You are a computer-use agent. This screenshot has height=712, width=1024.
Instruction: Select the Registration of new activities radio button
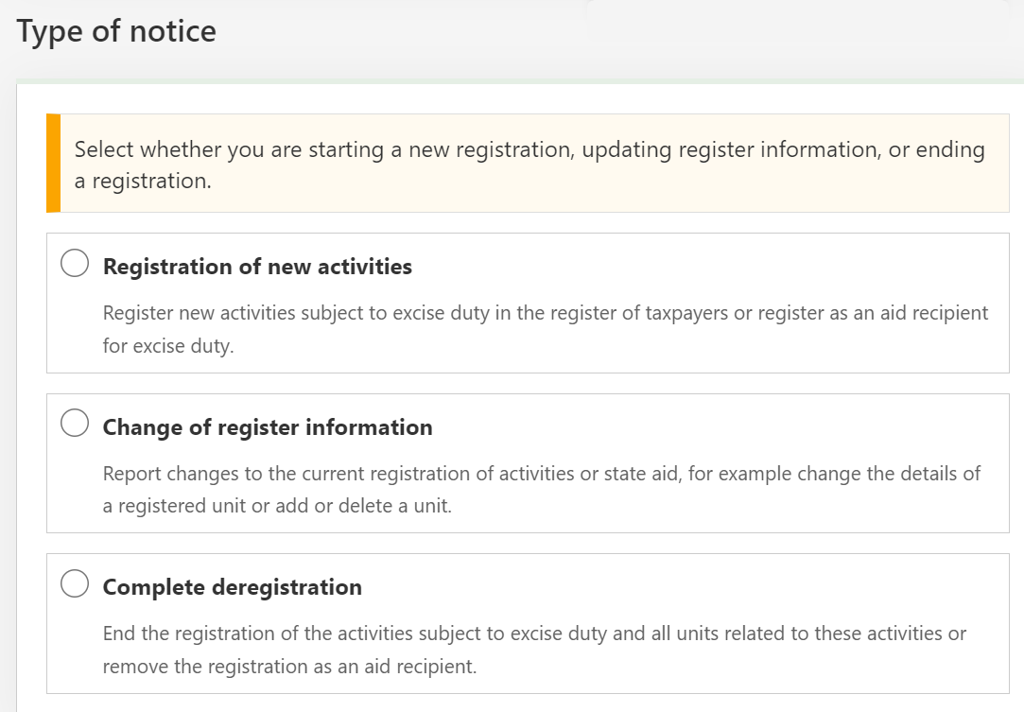point(75,264)
